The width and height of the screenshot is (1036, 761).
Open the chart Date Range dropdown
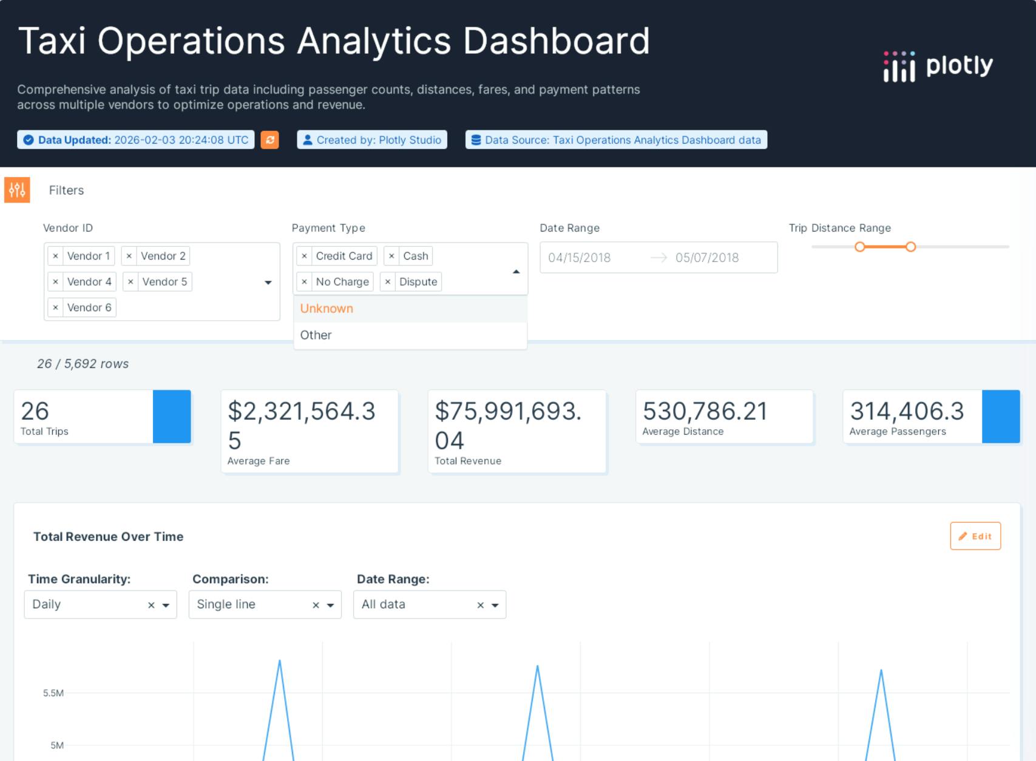[x=495, y=605]
